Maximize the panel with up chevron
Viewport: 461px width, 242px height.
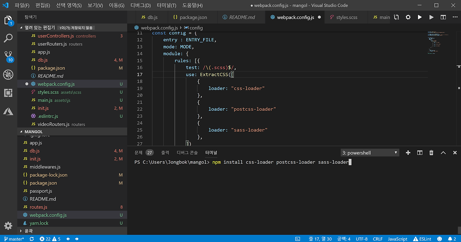pyautogui.click(x=443, y=153)
